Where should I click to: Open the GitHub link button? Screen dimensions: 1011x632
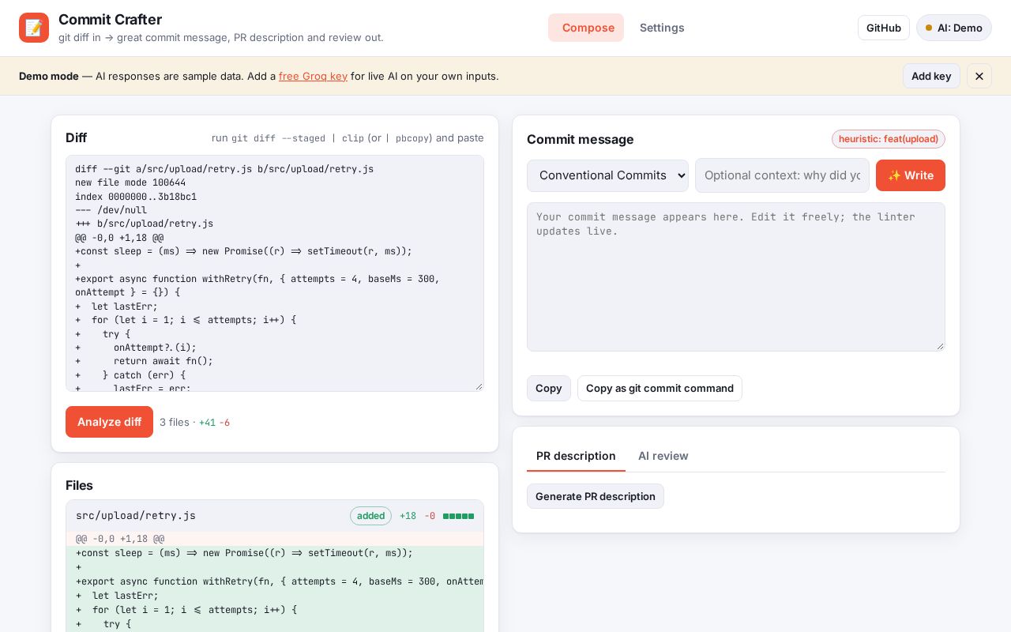[884, 28]
